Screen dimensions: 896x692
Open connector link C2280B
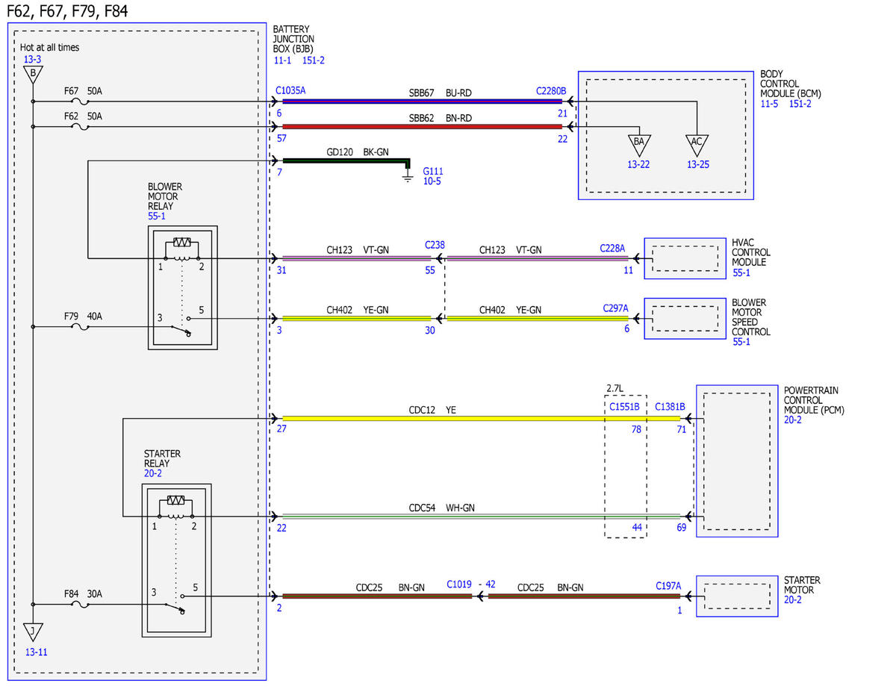[x=551, y=90]
